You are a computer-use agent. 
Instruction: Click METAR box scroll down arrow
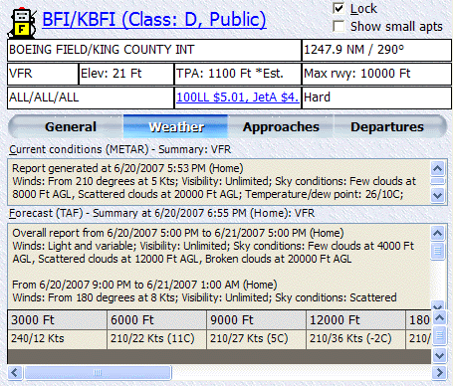437,195
